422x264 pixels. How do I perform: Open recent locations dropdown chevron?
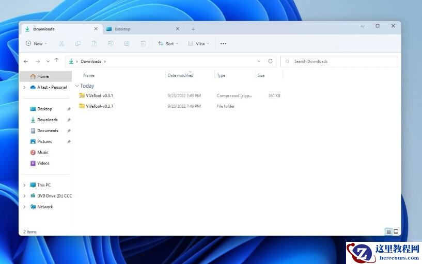pos(48,61)
